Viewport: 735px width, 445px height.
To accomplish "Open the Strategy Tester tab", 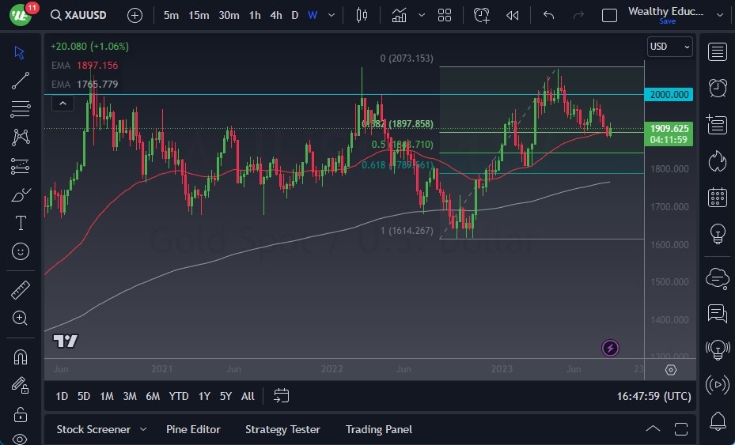I will tap(282, 429).
